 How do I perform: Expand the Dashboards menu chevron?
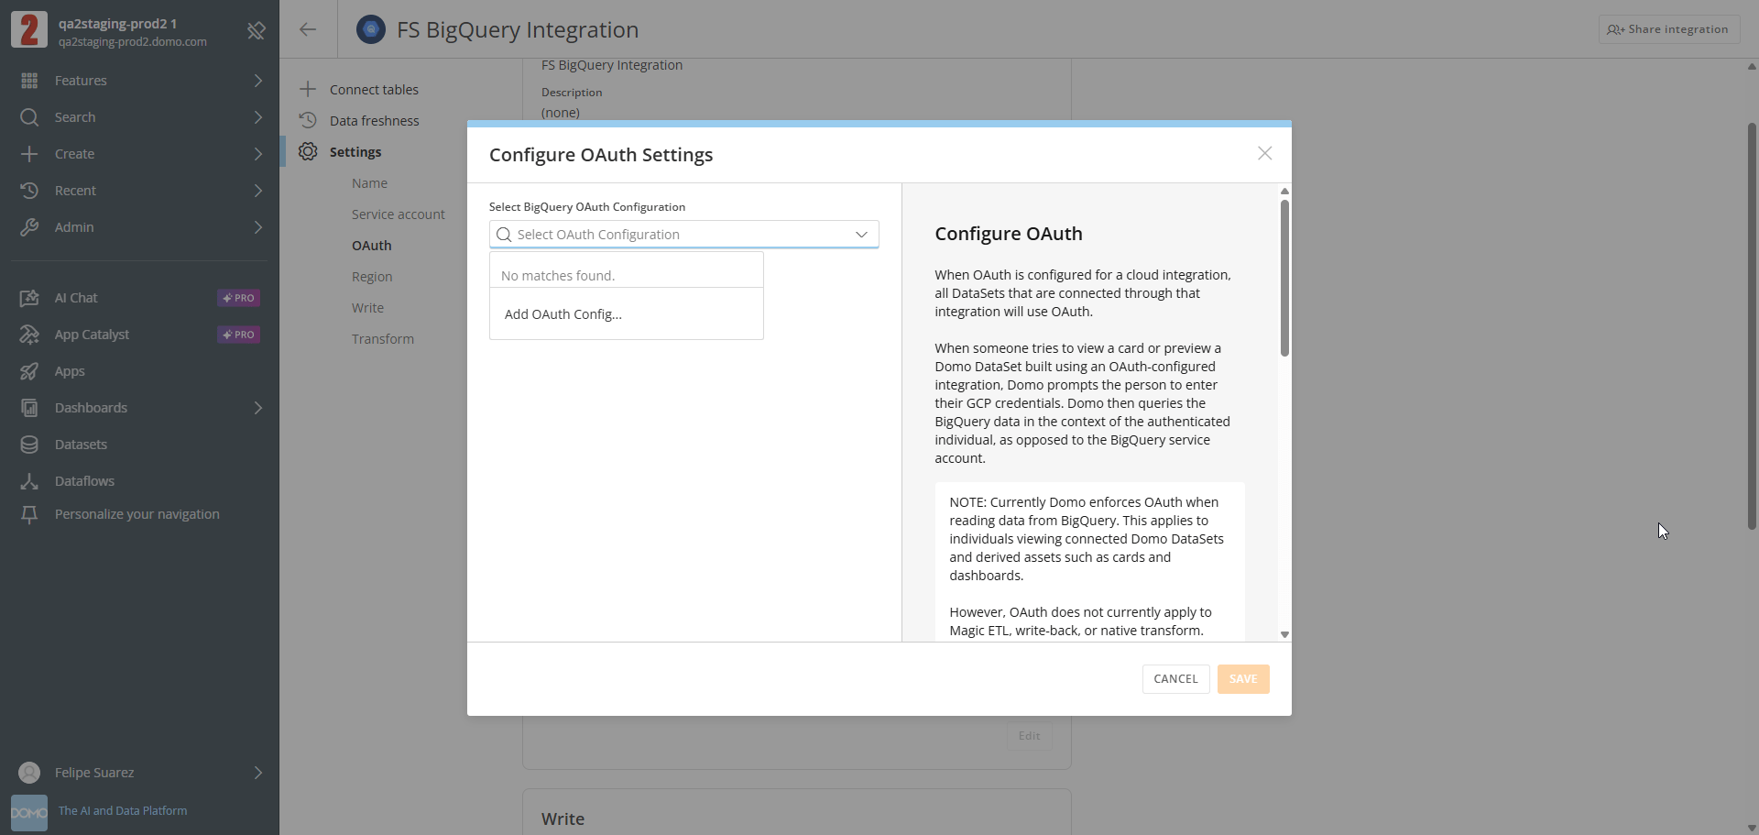click(258, 408)
